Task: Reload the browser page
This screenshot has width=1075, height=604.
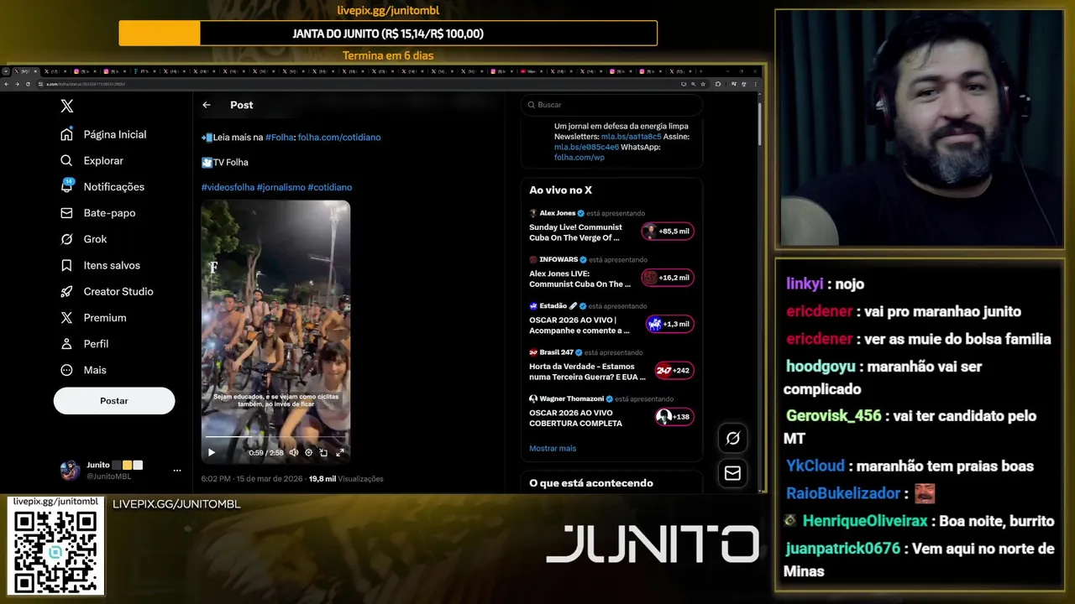Action: point(28,84)
